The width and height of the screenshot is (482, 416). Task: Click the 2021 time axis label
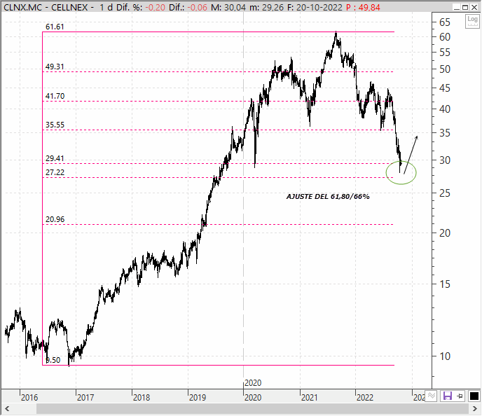coord(309,398)
